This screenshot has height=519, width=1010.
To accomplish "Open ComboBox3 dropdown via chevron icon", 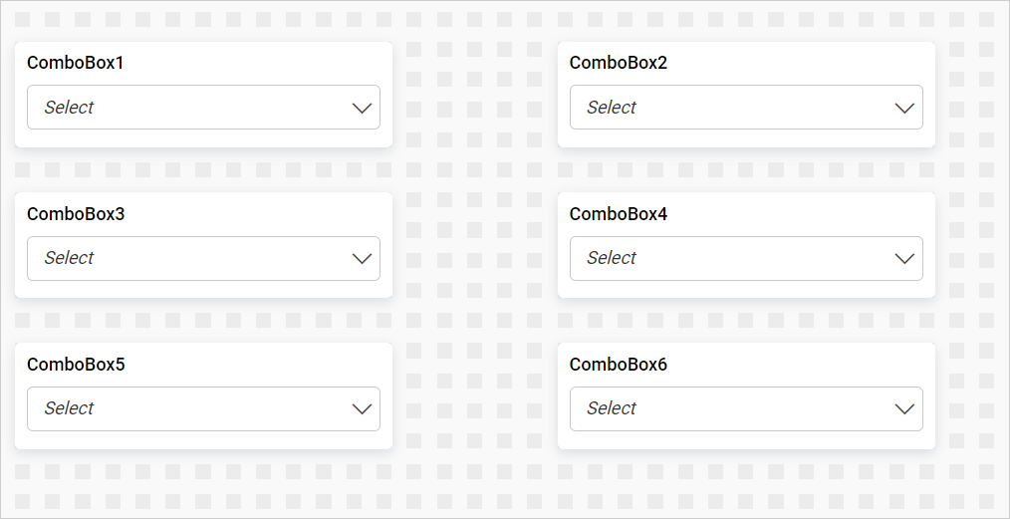I will click(x=363, y=258).
